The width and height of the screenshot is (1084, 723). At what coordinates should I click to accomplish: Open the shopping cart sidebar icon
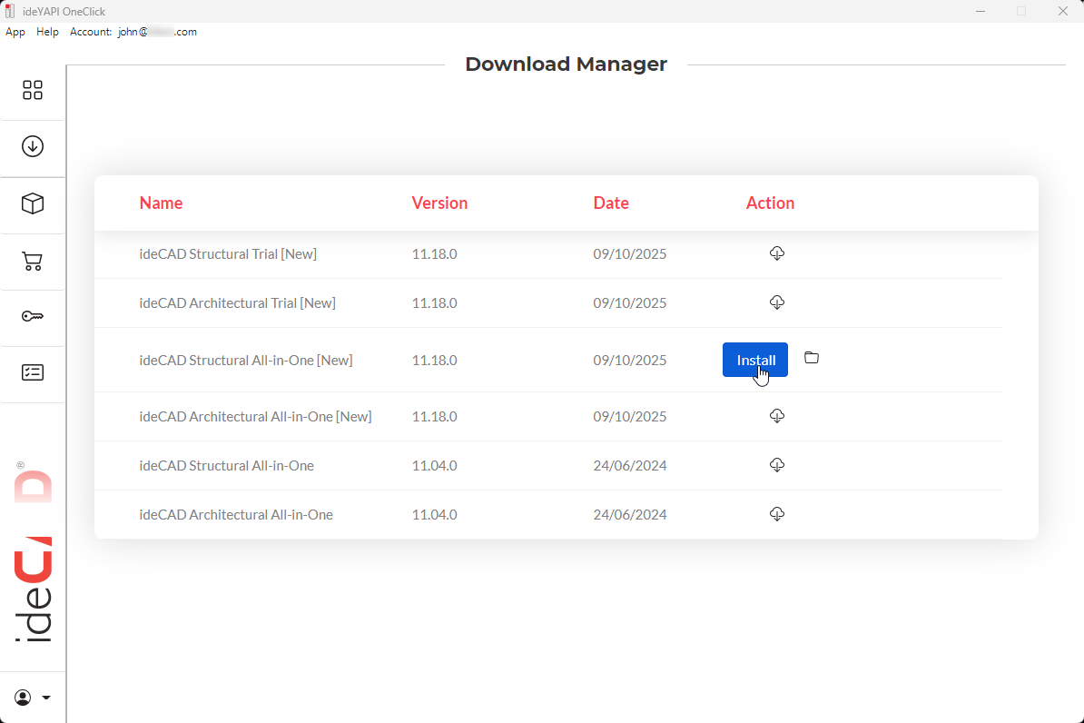pyautogui.click(x=33, y=262)
